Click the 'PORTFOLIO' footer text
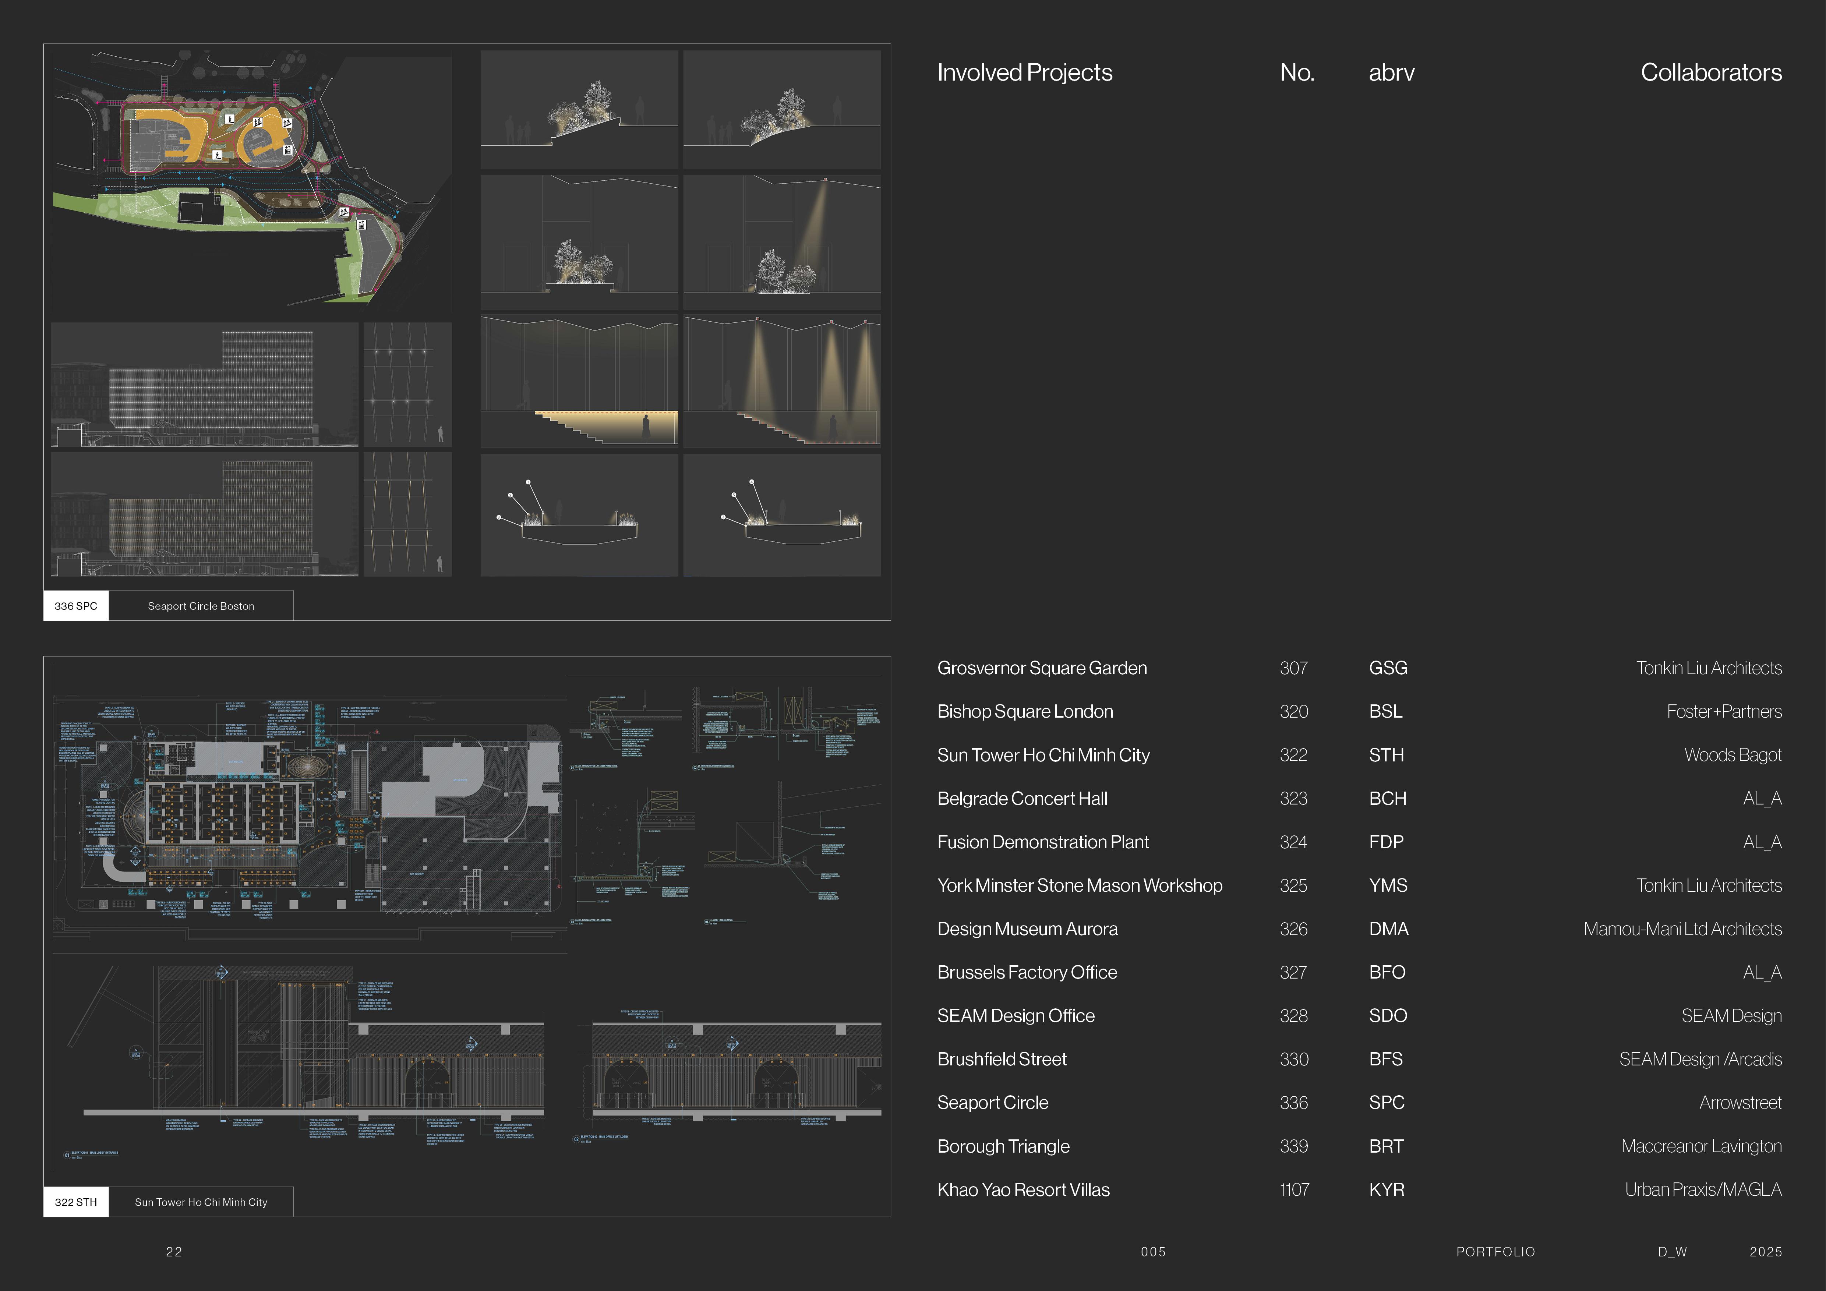 click(x=1495, y=1252)
